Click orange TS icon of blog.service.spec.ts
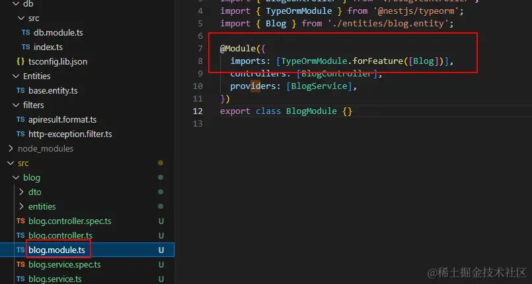Image resolution: width=532 pixels, height=284 pixels. (20, 265)
